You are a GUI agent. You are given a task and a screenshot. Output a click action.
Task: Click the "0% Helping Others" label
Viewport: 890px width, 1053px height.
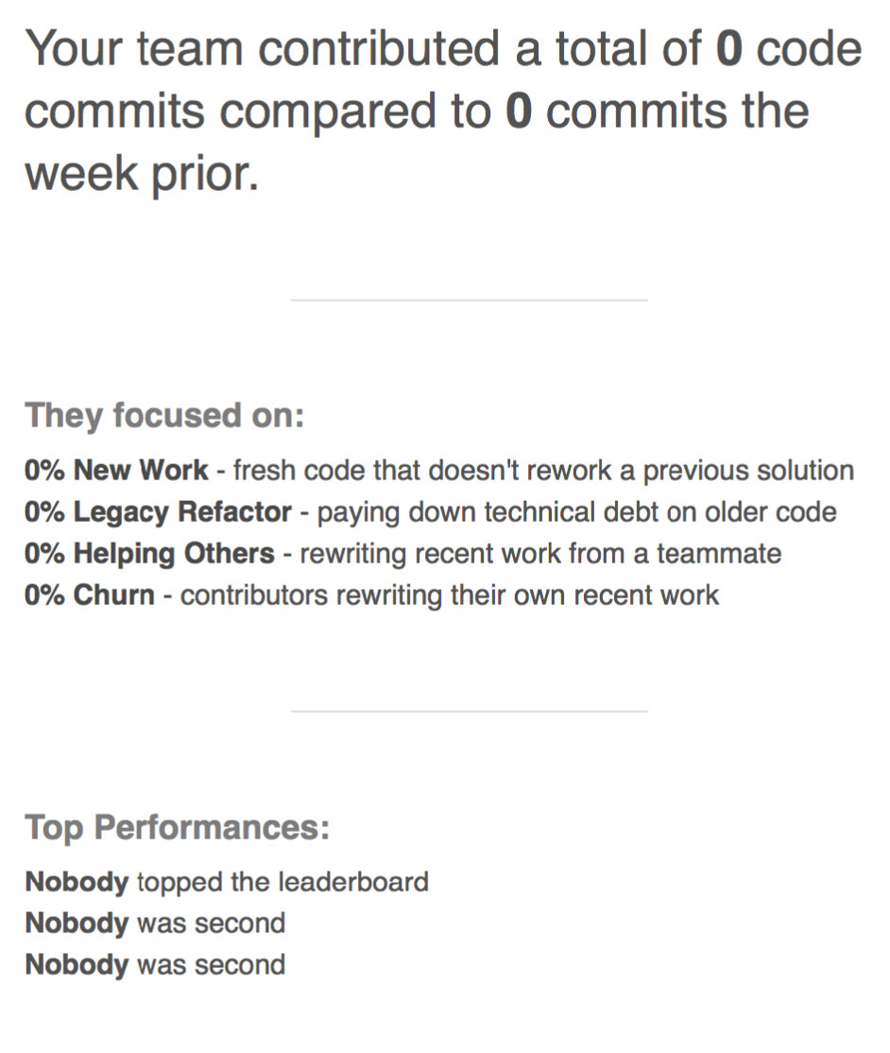click(149, 554)
